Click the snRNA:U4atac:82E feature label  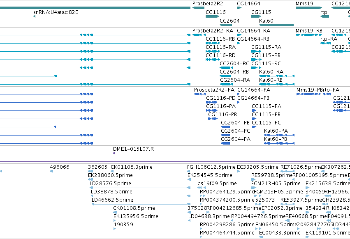click(56, 12)
